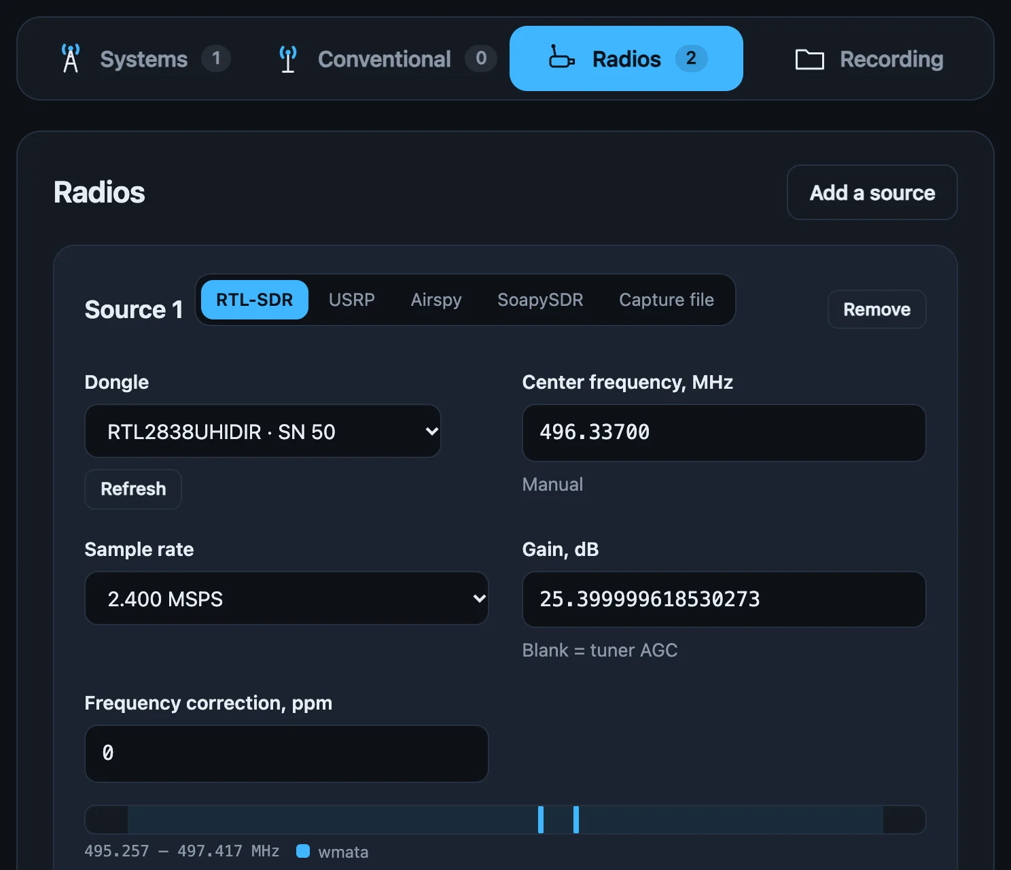Viewport: 1011px width, 870px height.
Task: Click the wmata legend color swatch
Action: tap(303, 851)
